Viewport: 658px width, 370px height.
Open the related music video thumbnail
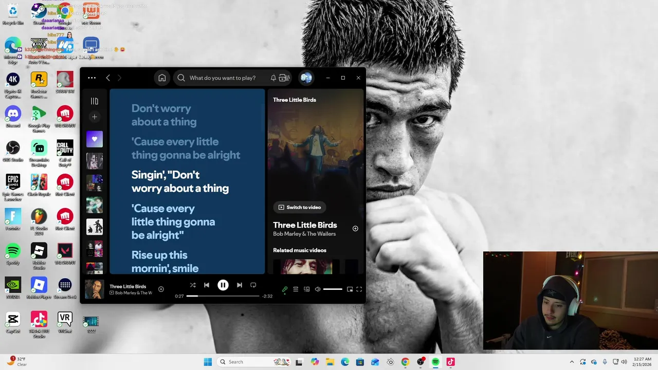(302, 266)
